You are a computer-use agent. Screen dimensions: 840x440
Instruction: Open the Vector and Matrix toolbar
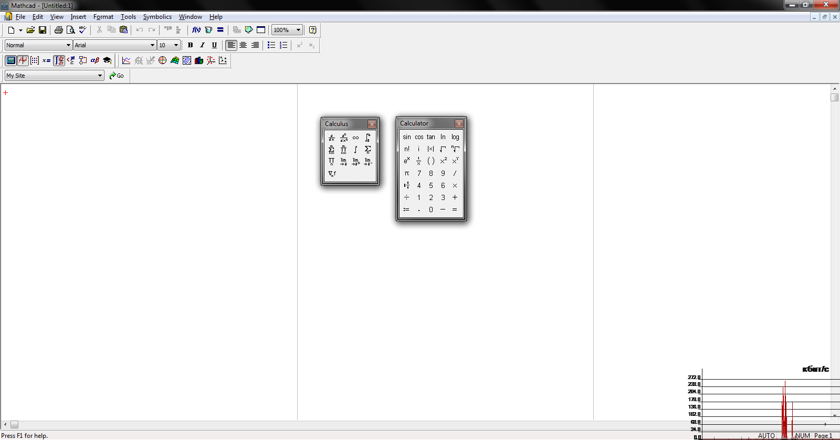click(35, 60)
